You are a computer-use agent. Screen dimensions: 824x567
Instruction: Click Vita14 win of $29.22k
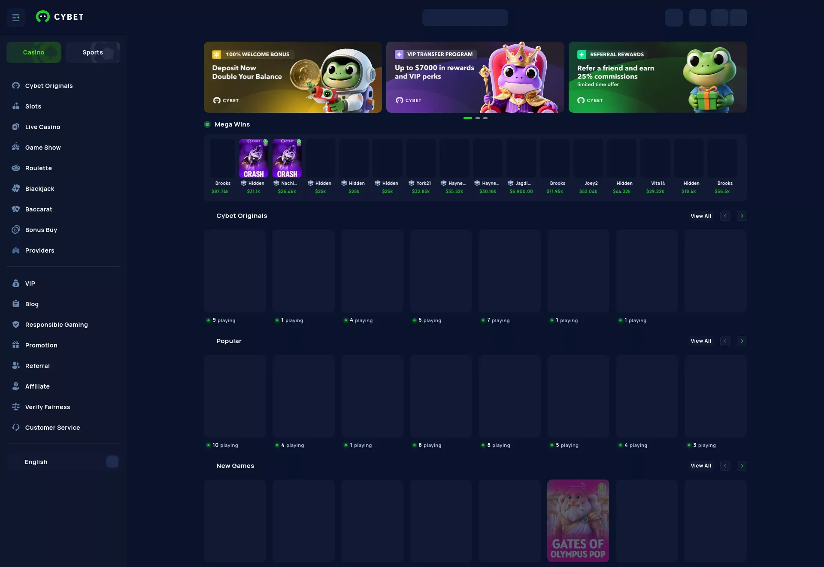pyautogui.click(x=655, y=166)
